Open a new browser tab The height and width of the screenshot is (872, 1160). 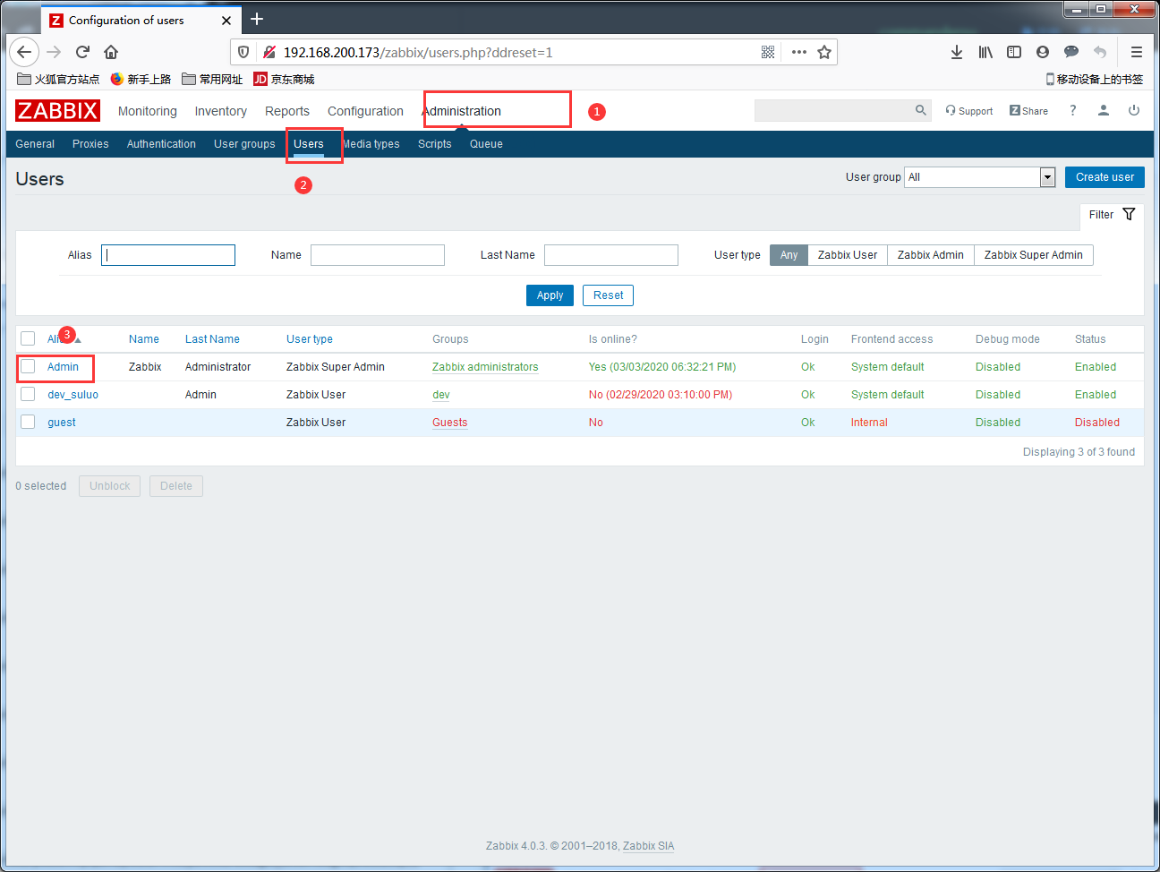pyautogui.click(x=257, y=19)
